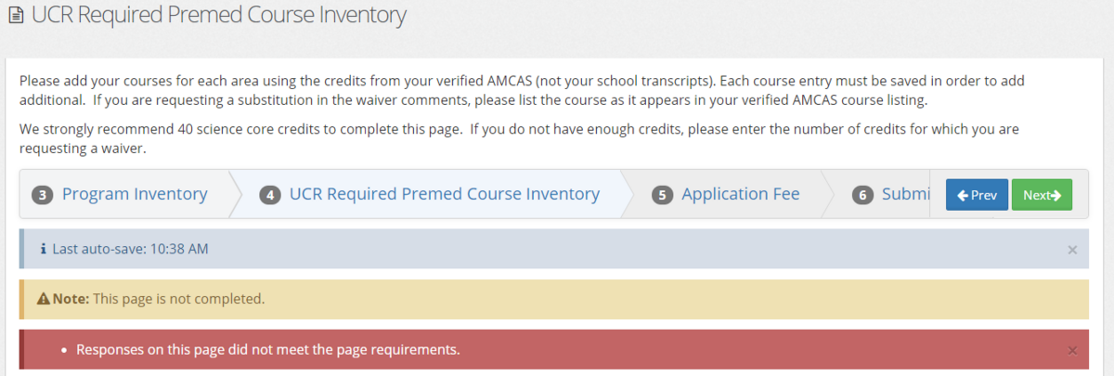Screen dimensions: 1114x376
Task: Click the document icon beside the page title
Action: [15, 16]
